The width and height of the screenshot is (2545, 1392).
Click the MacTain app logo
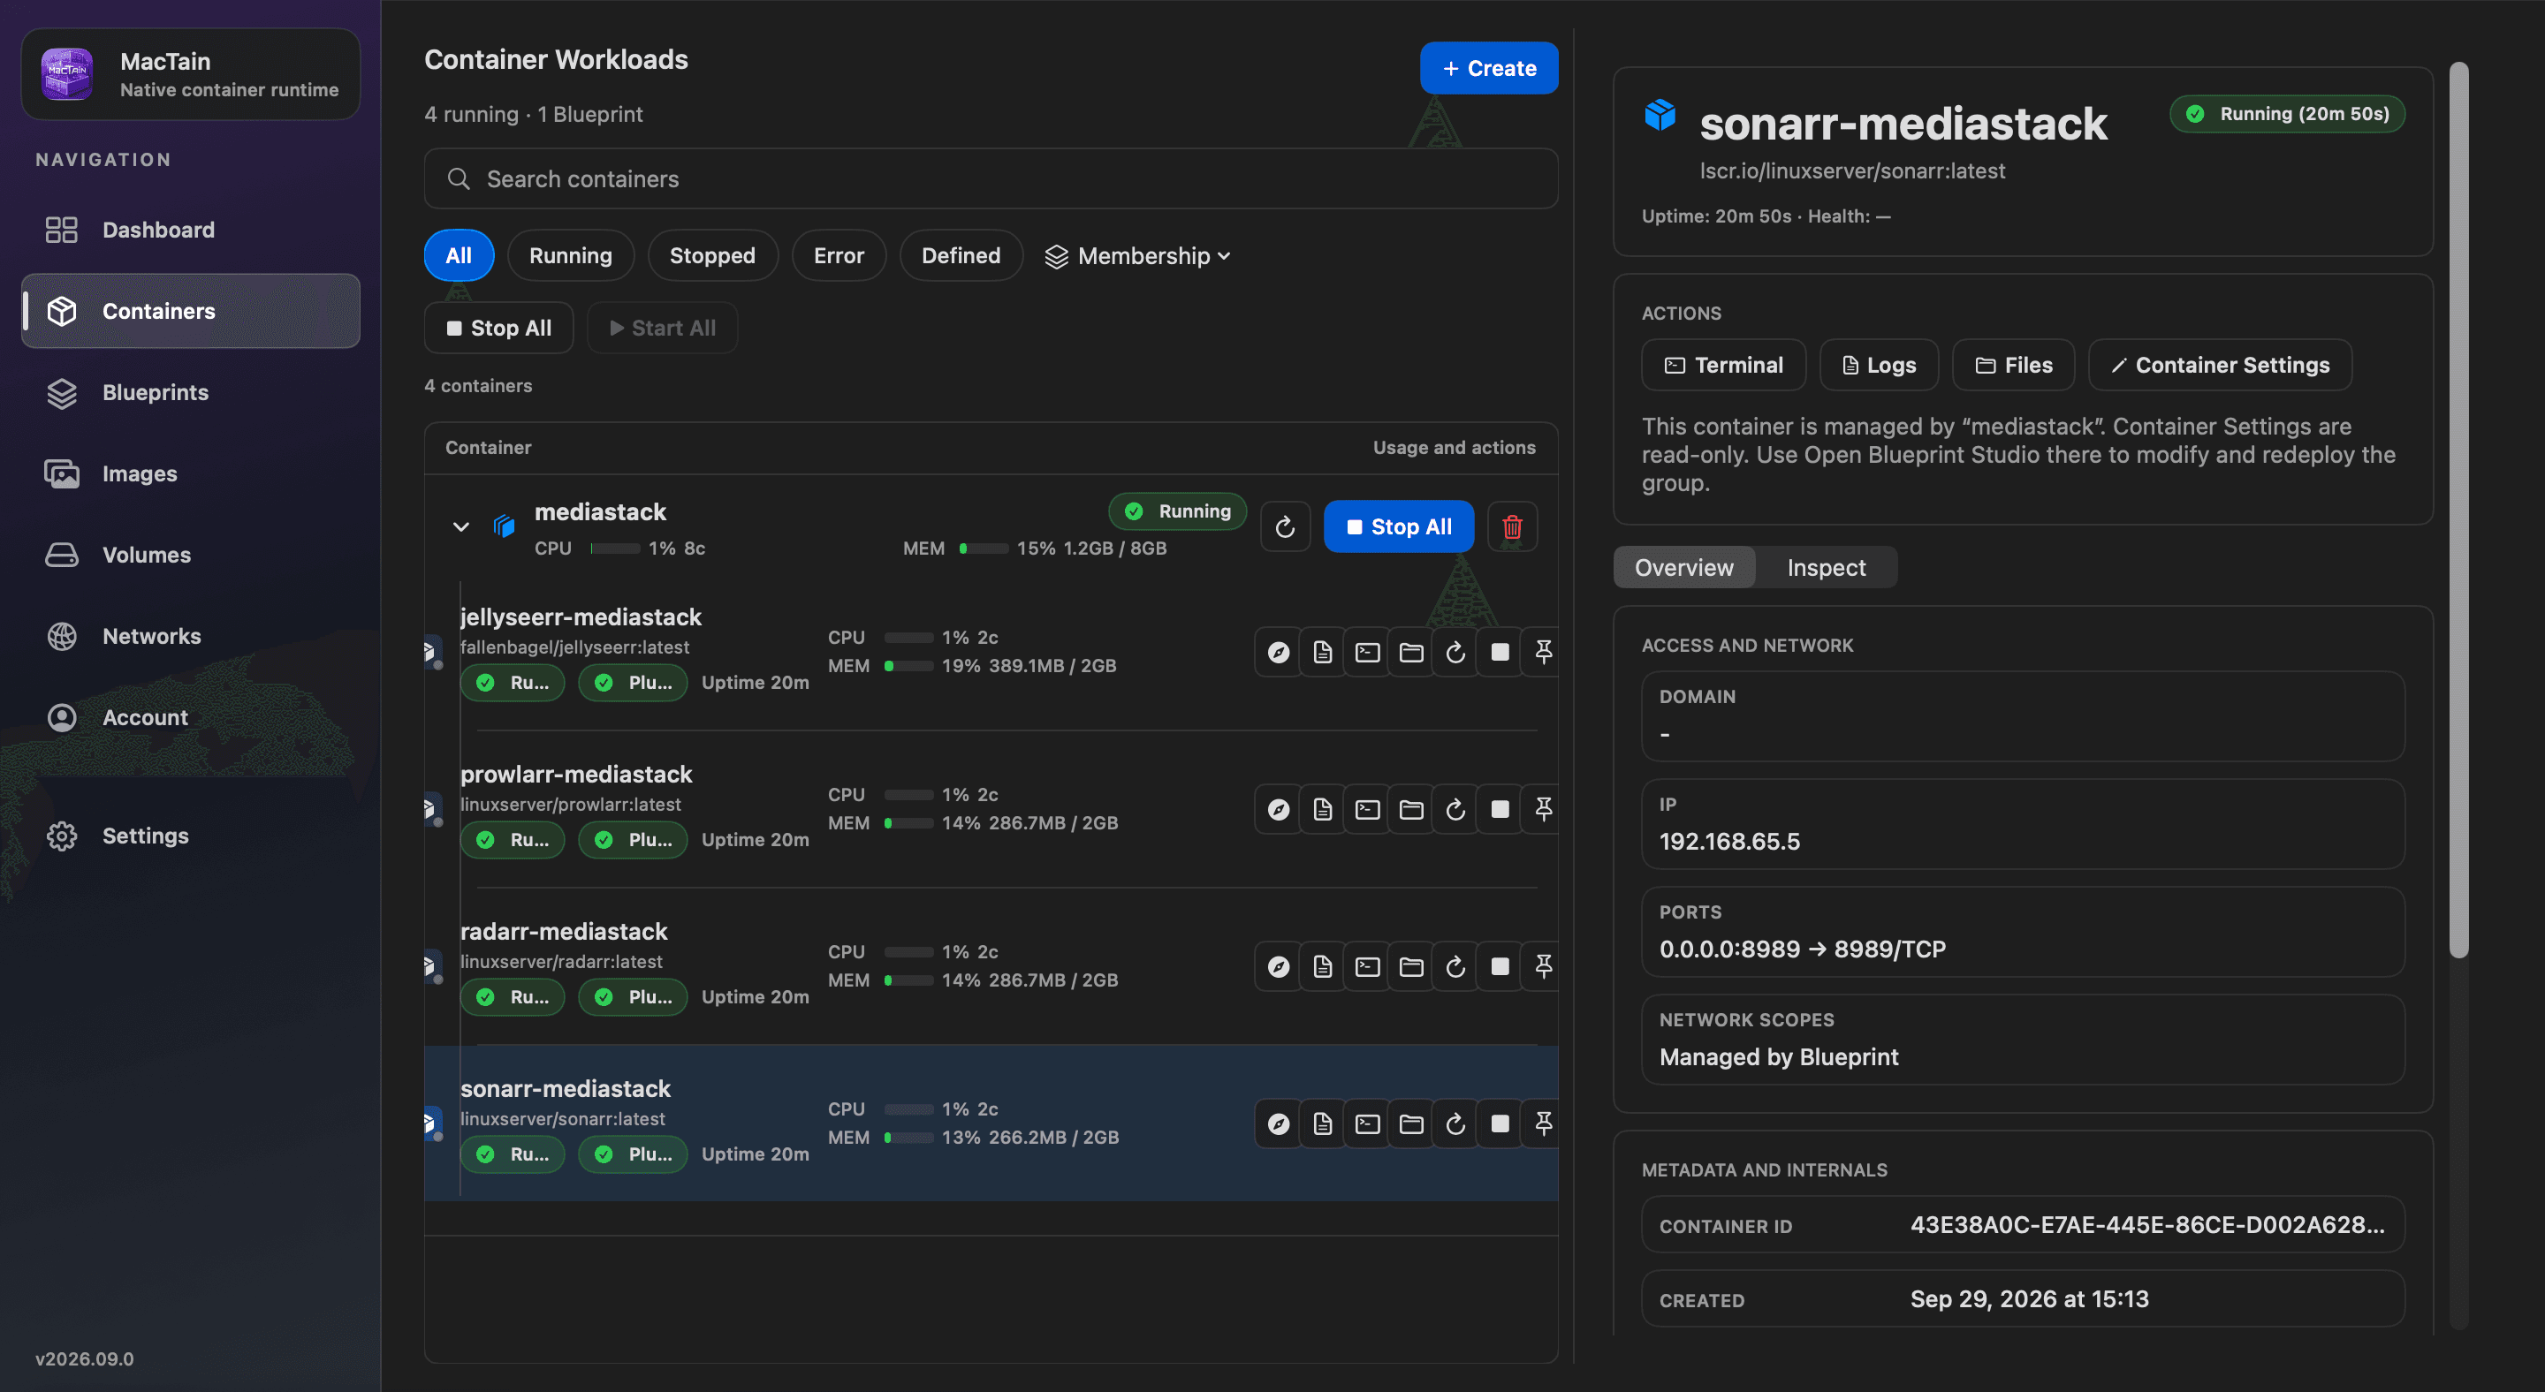pyautogui.click(x=67, y=74)
